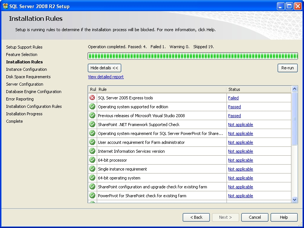Open Not applicable link for PowerPivot for SharePoint check for existing farm
Screen dimensions: 304x228
pyautogui.click(x=240, y=196)
